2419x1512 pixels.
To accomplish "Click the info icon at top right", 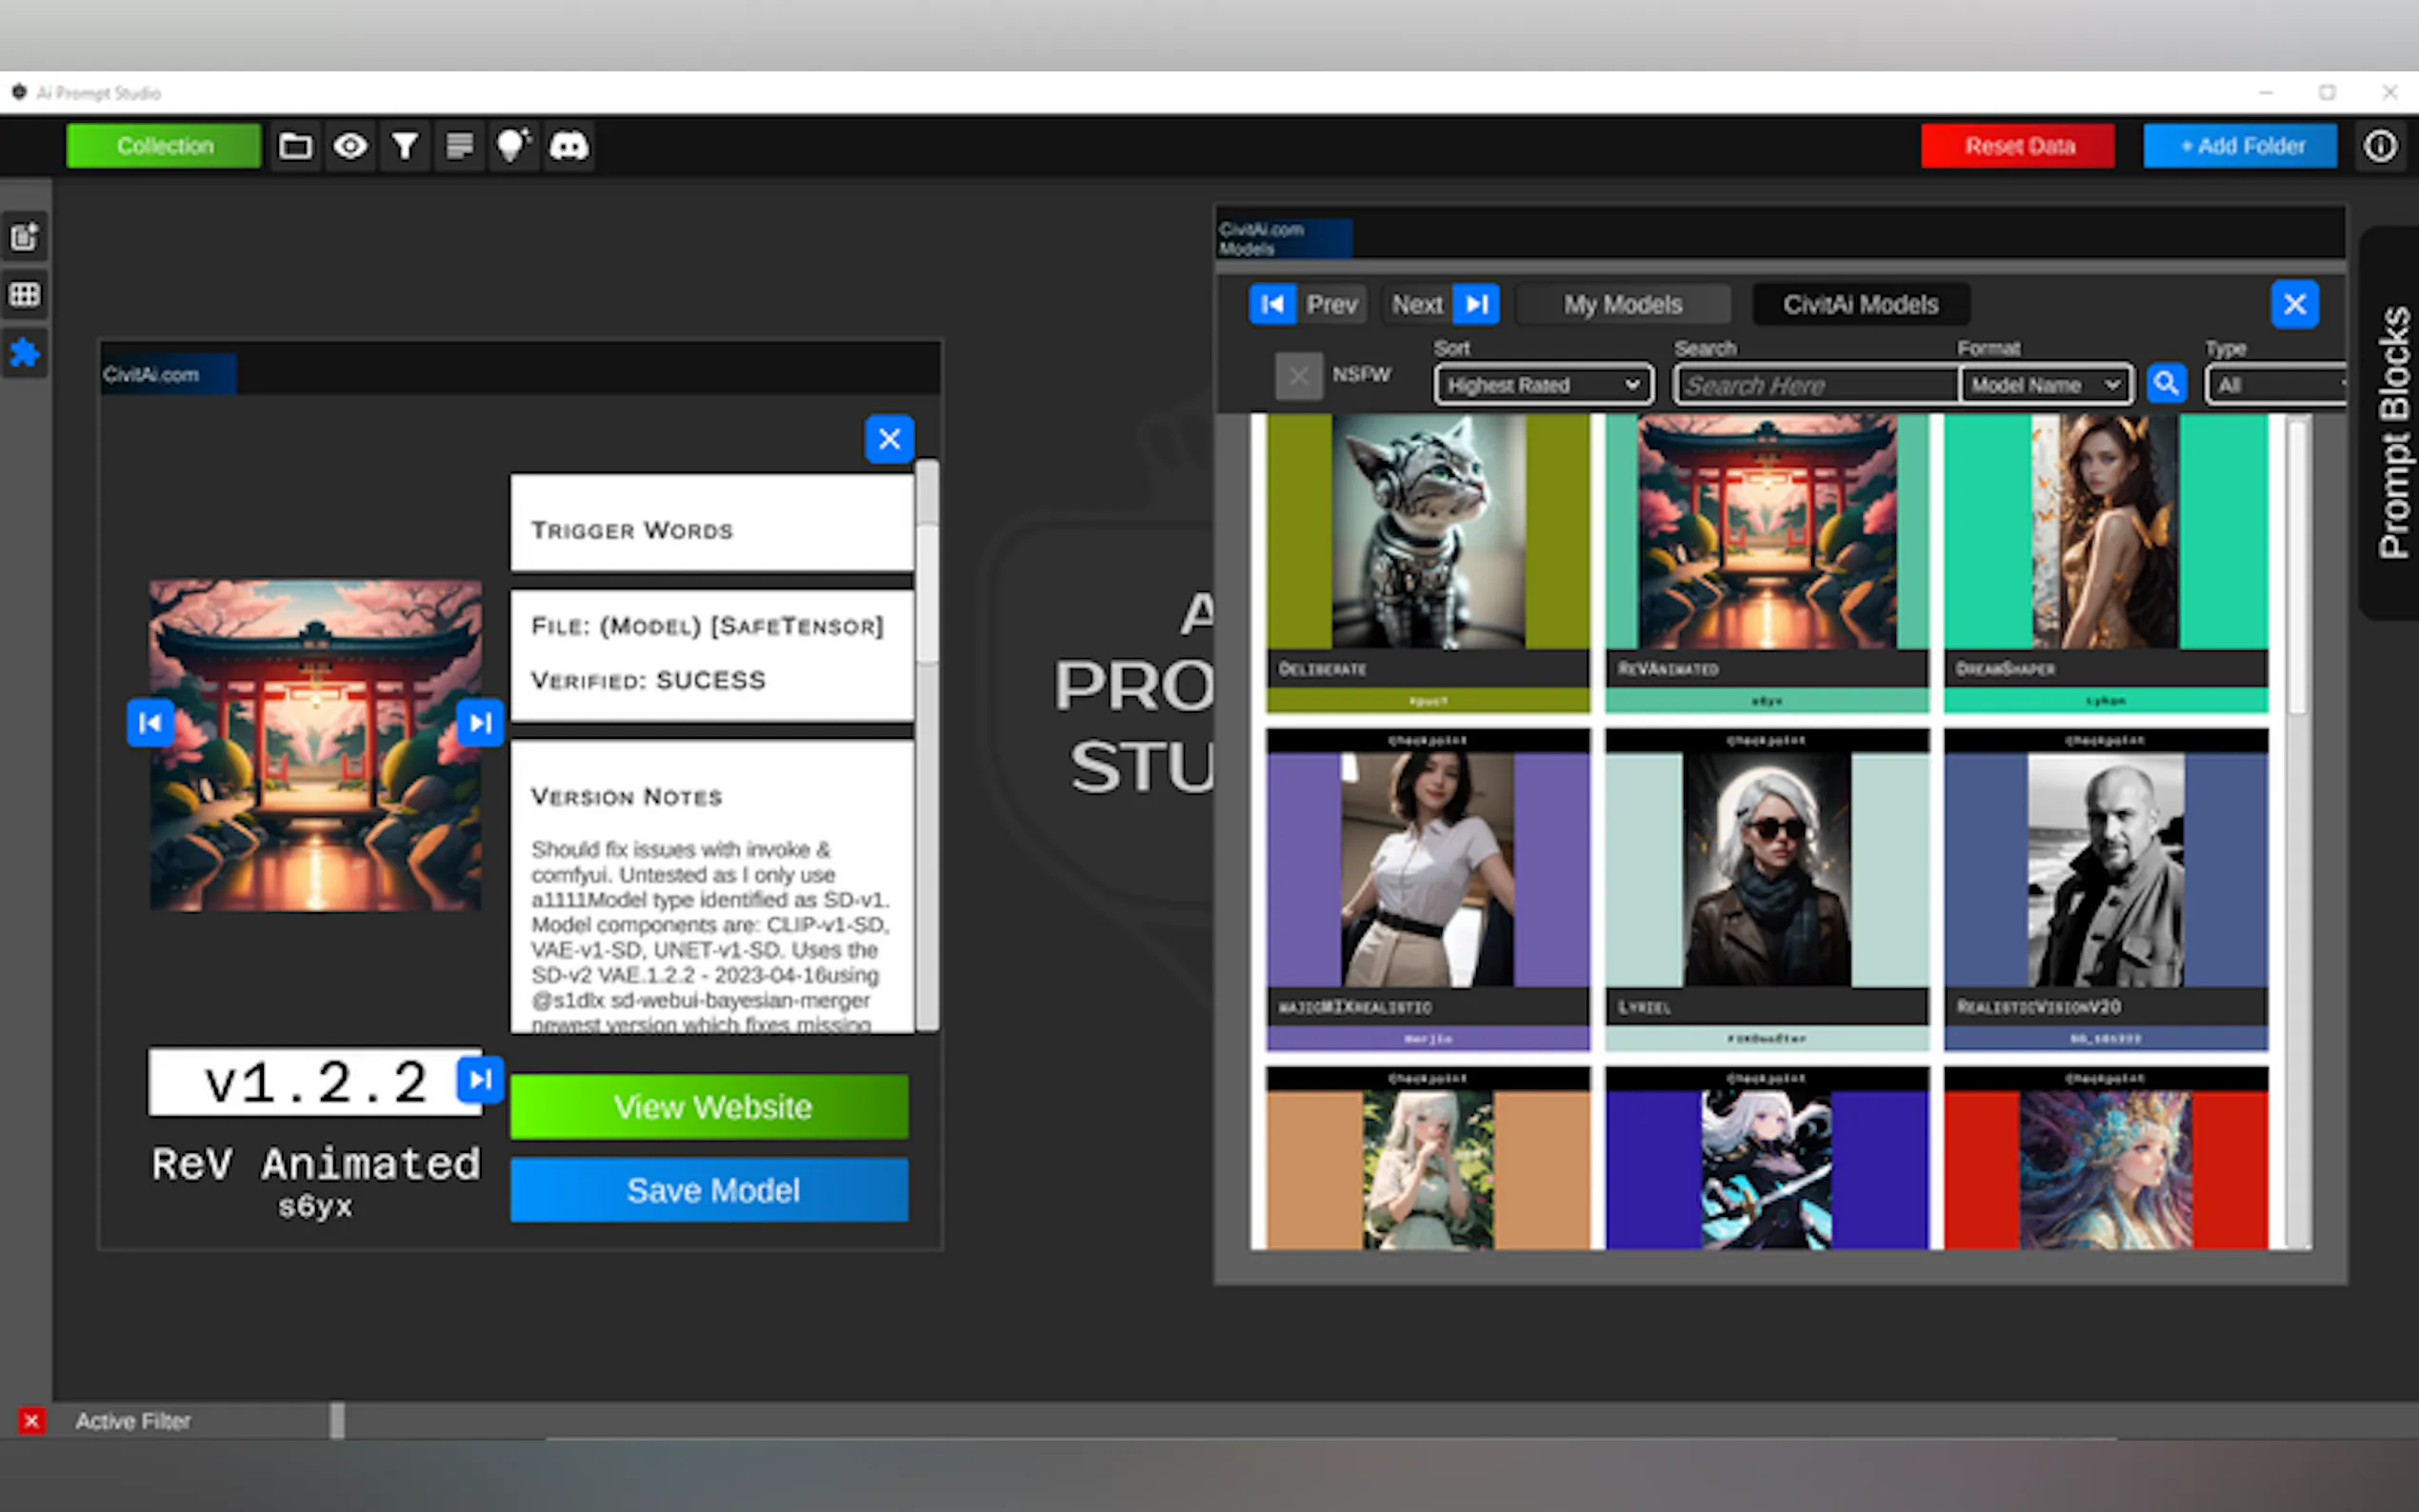I will [x=2380, y=147].
